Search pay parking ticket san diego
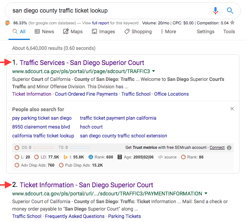Viewport: 245px width, 222px height. (x=42, y=118)
